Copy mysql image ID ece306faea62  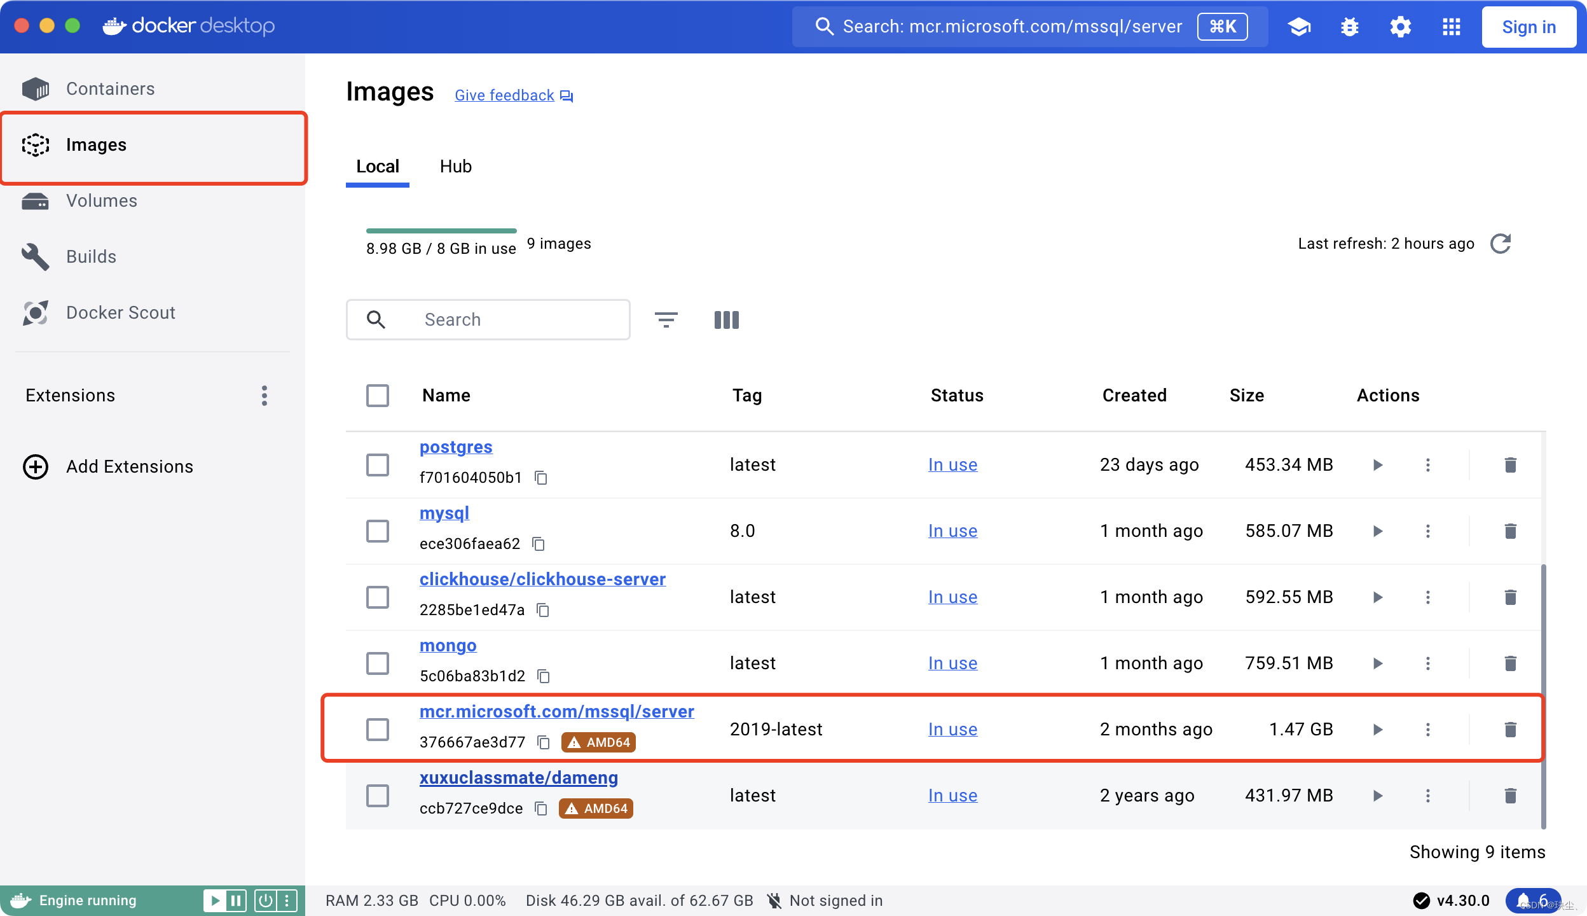point(539,544)
